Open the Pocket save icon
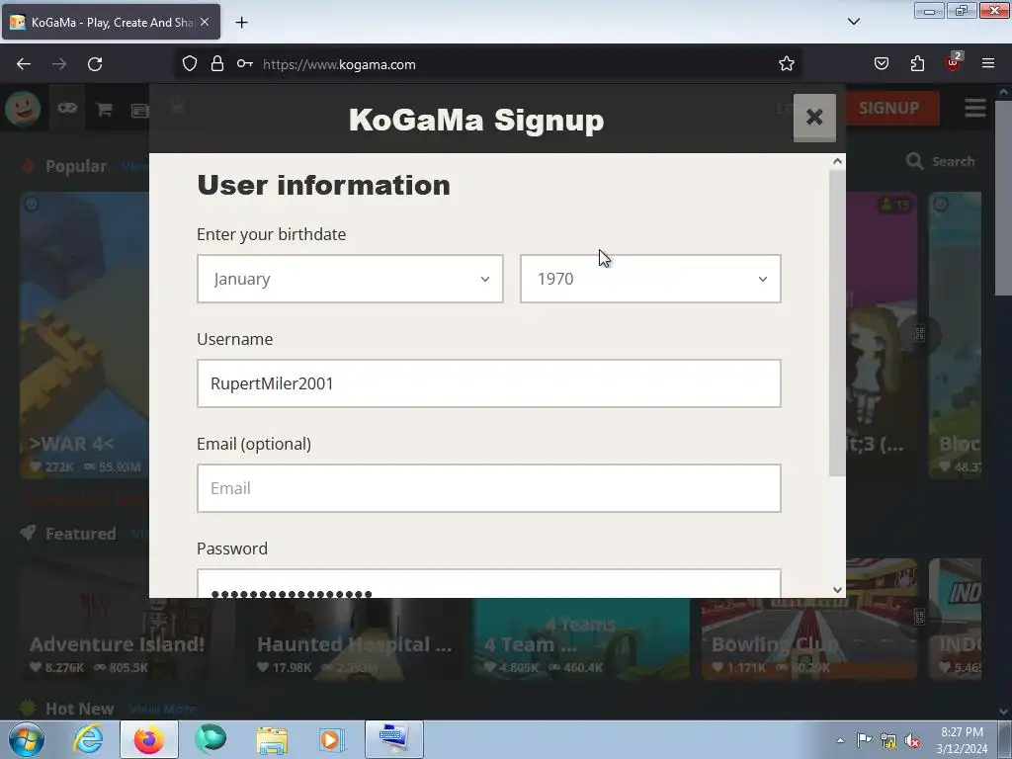This screenshot has width=1012, height=759. click(881, 64)
